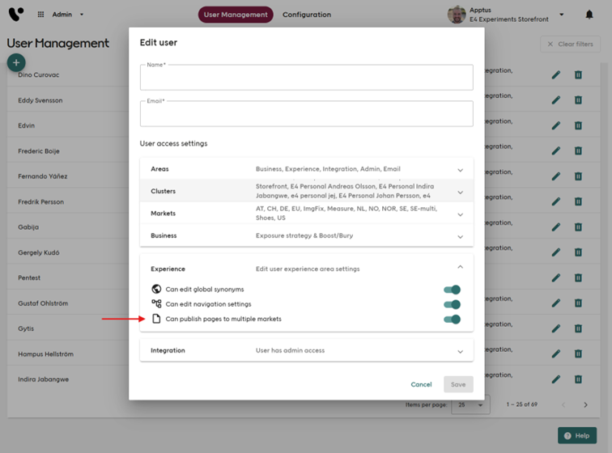
Task: Delete Frederic Boije with trash icon
Action: [x=579, y=150]
